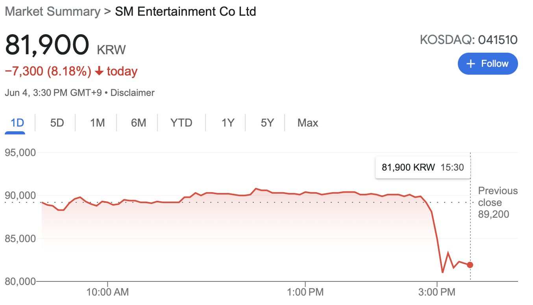Open the Market Summary breadcrumb link
Image resolution: width=533 pixels, height=305 pixels.
52,11
